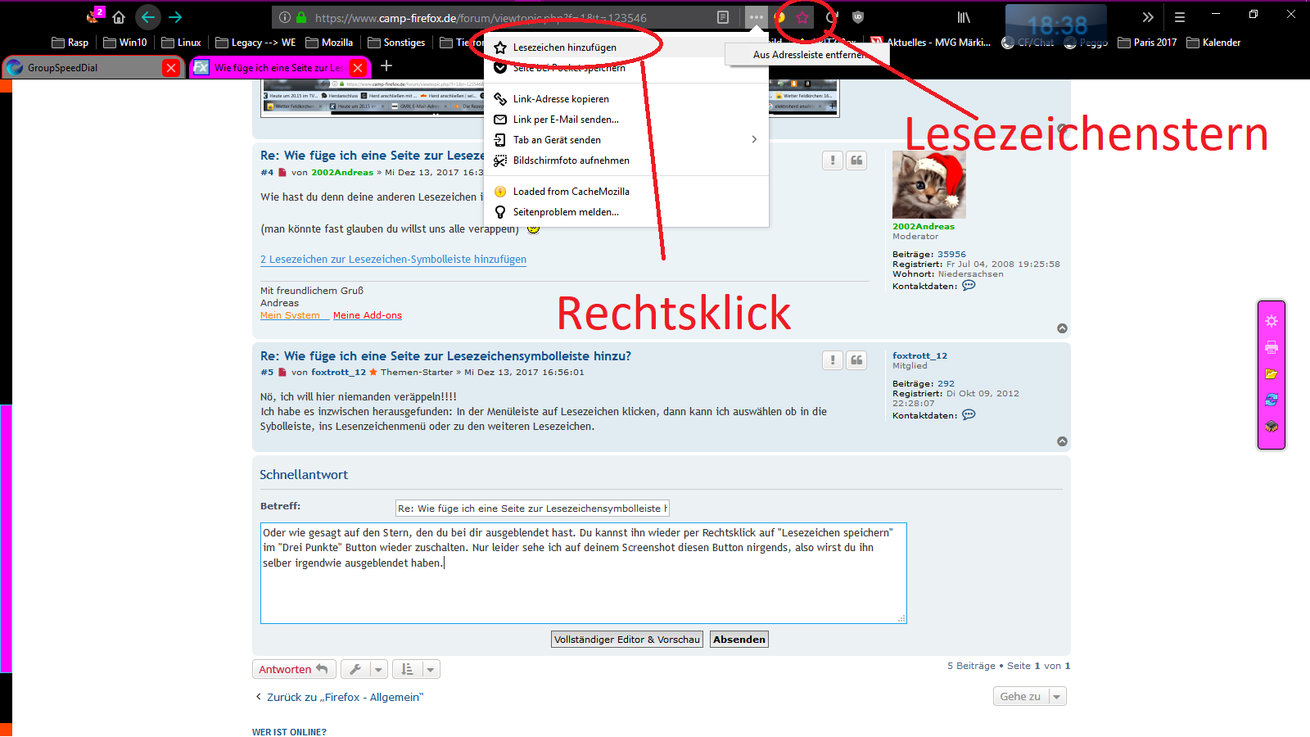Show site information for camp-firefox.de

[x=284, y=17]
